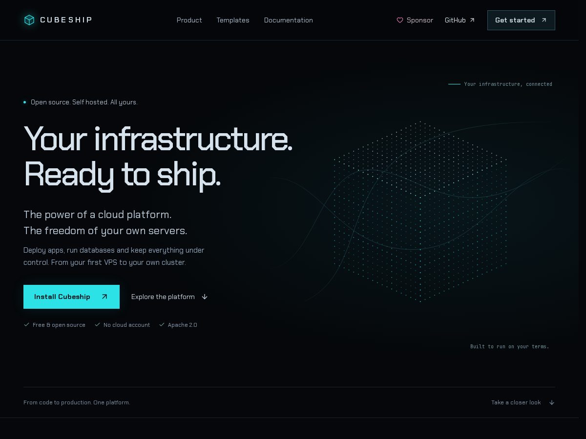Open the Sponsor link
This screenshot has height=439, width=586.
[x=415, y=20]
